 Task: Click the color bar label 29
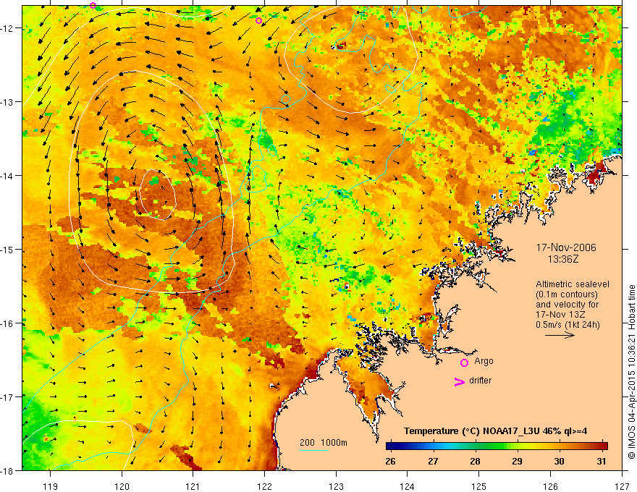(x=517, y=461)
